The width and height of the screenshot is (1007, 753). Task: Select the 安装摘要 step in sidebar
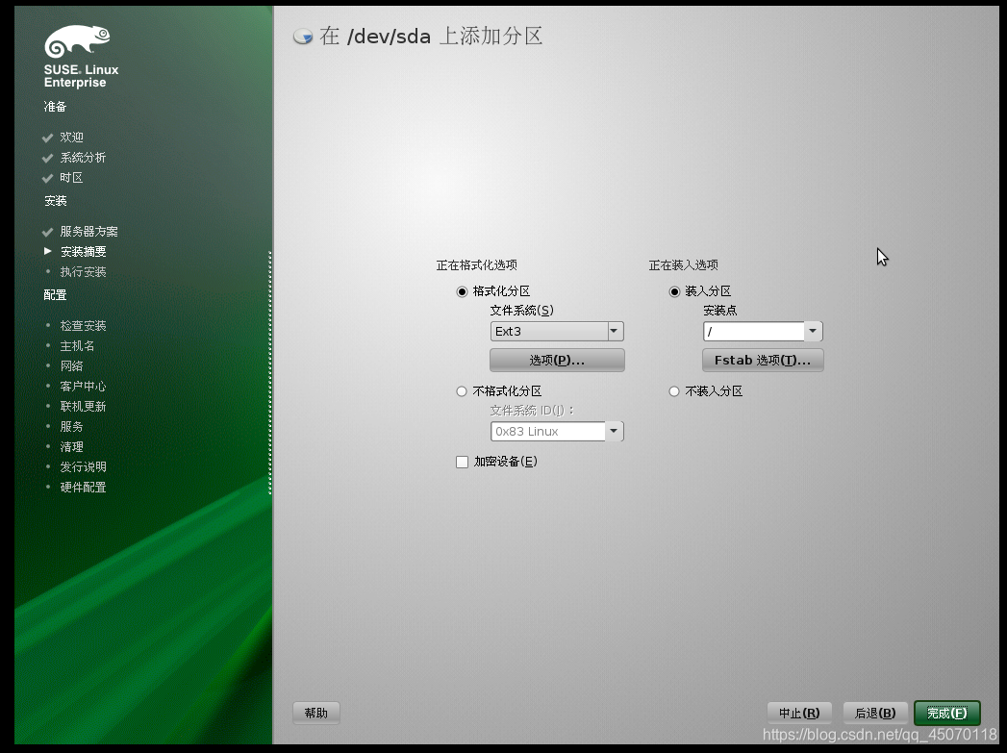coord(83,252)
